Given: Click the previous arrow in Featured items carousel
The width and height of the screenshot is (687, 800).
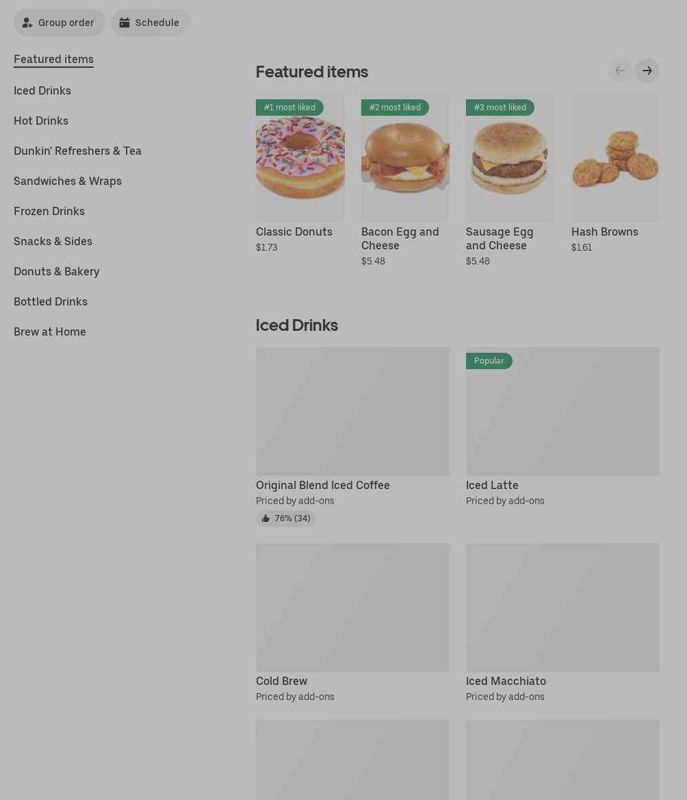Looking at the screenshot, I should click(620, 71).
